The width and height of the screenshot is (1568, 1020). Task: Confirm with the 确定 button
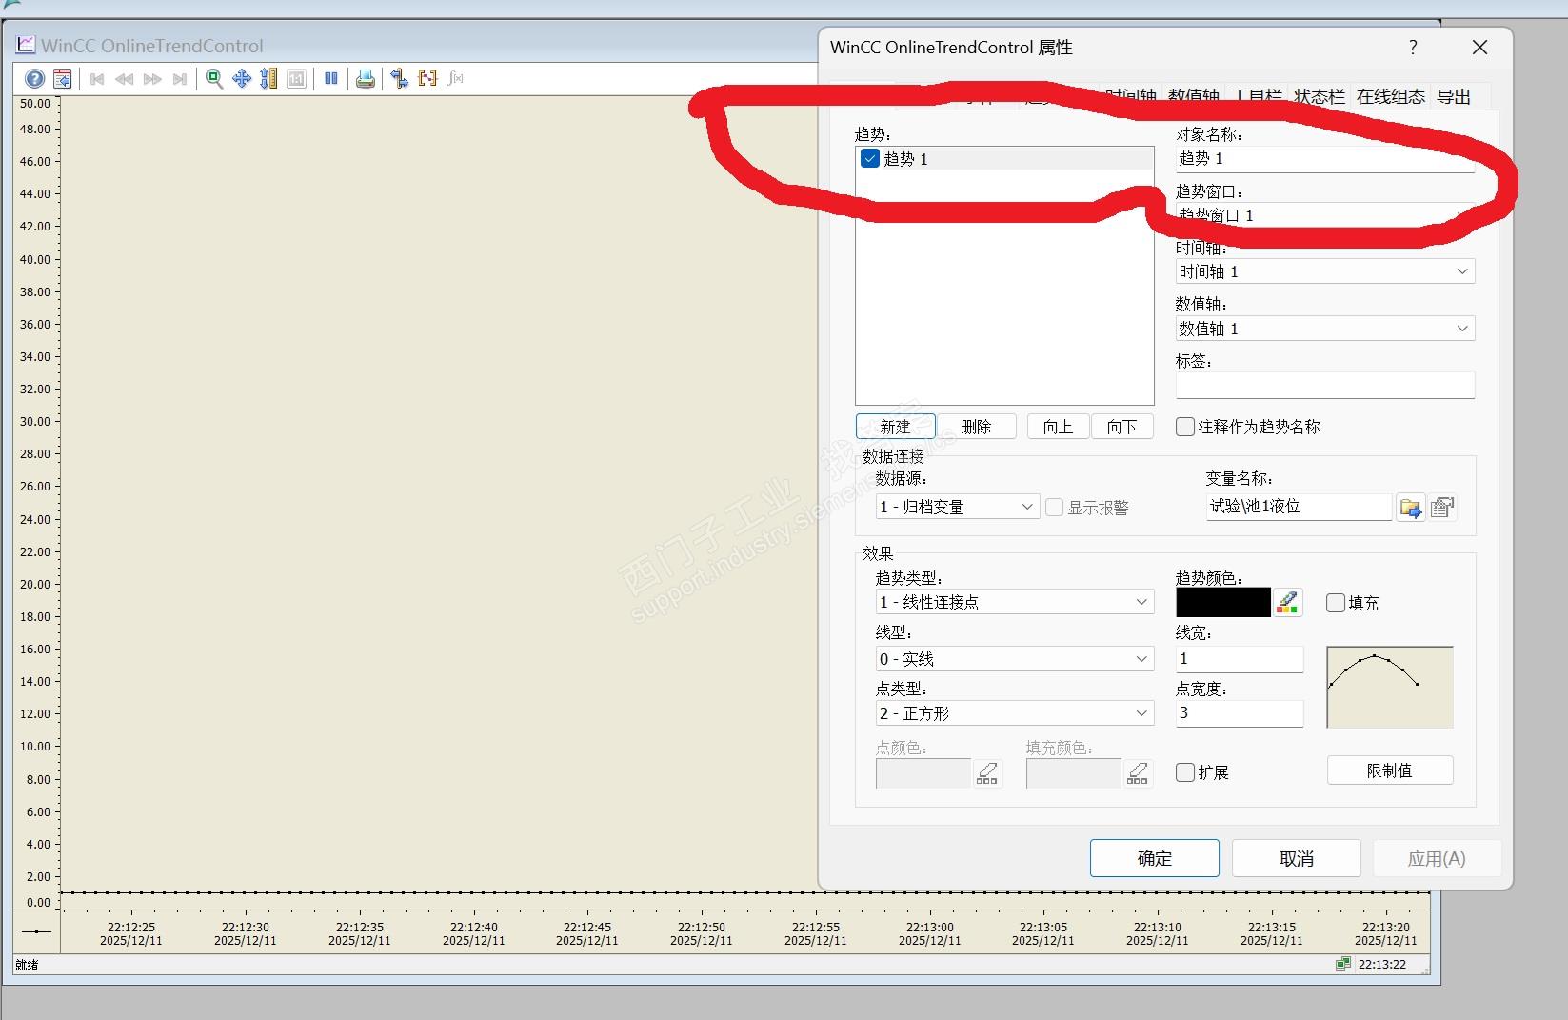pyautogui.click(x=1155, y=858)
